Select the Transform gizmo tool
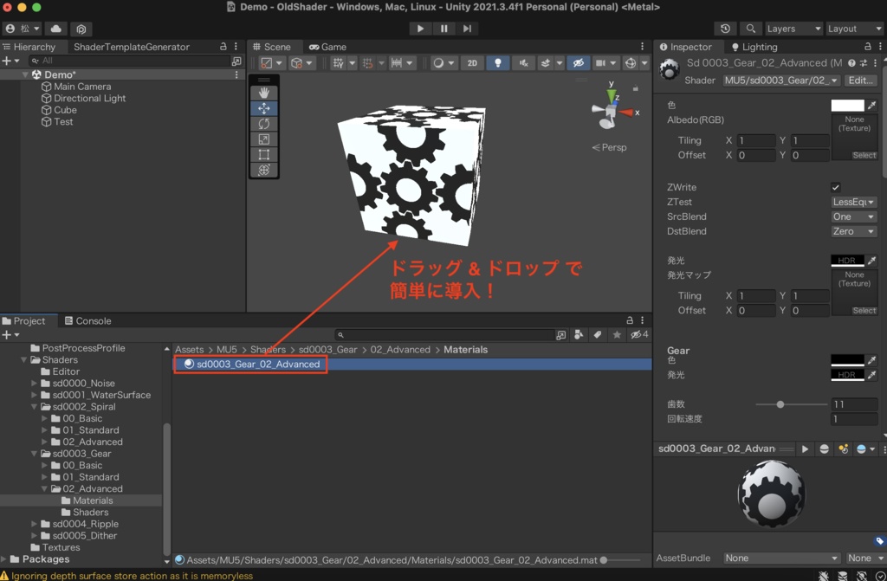Screen dimensions: 887x581 (263, 169)
